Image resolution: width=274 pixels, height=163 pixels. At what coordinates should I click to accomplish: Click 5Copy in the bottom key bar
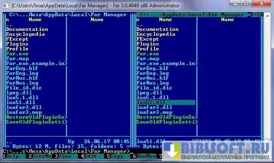pos(117,156)
